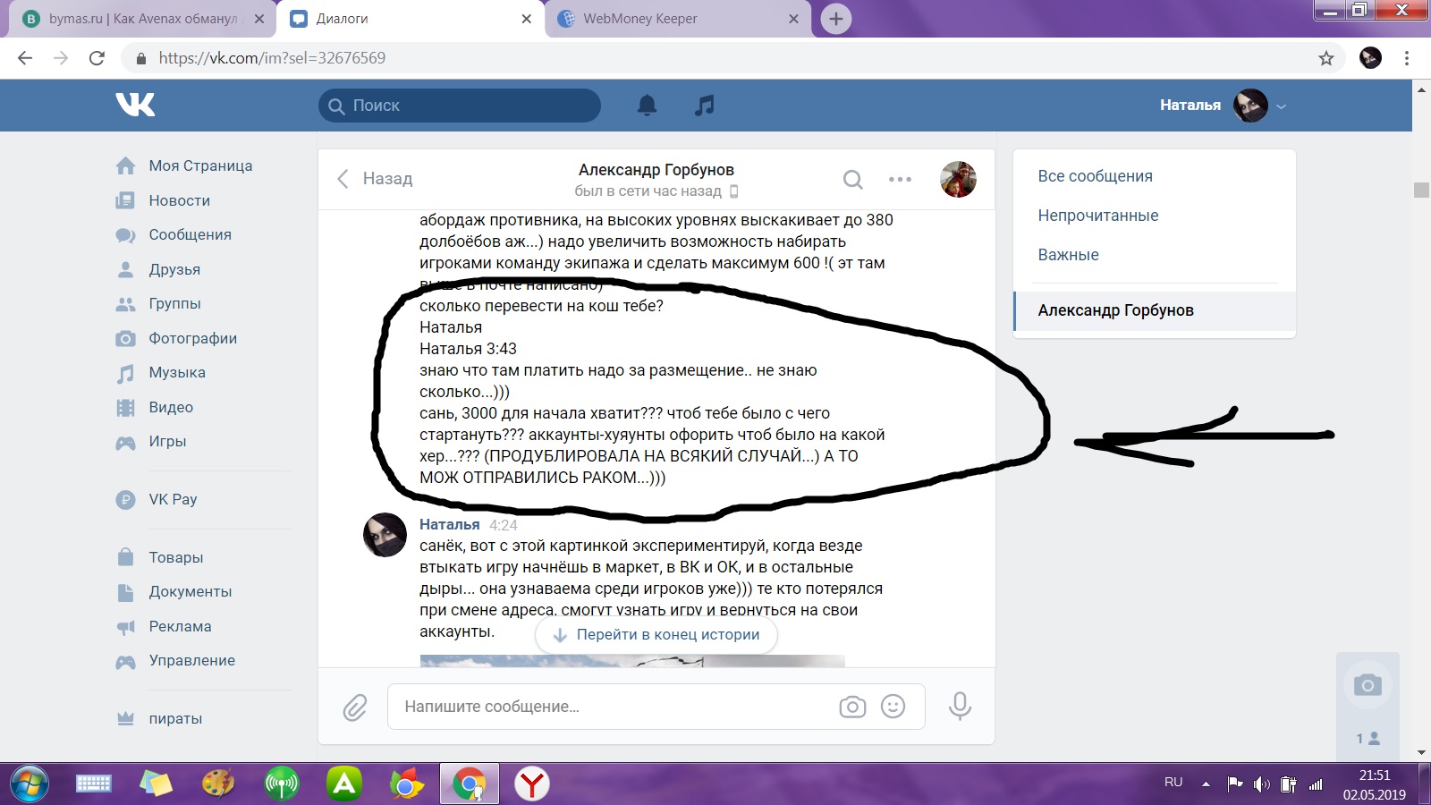This screenshot has height=805, width=1431.
Task: Bookmark this page with the star icon
Action: click(x=1325, y=58)
